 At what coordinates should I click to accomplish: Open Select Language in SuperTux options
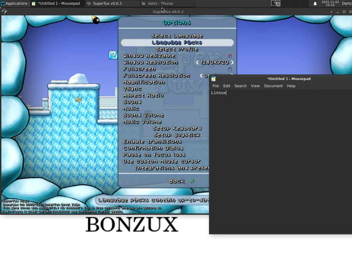pyautogui.click(x=177, y=36)
